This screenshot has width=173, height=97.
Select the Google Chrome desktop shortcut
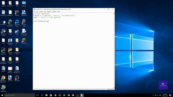pyautogui.click(x=3, y=79)
